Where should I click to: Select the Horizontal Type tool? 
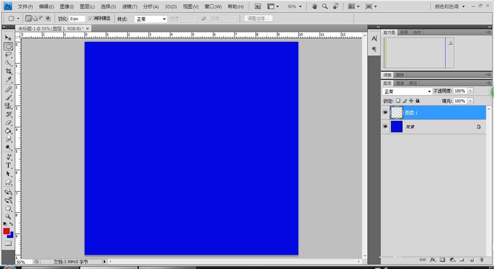[8, 166]
